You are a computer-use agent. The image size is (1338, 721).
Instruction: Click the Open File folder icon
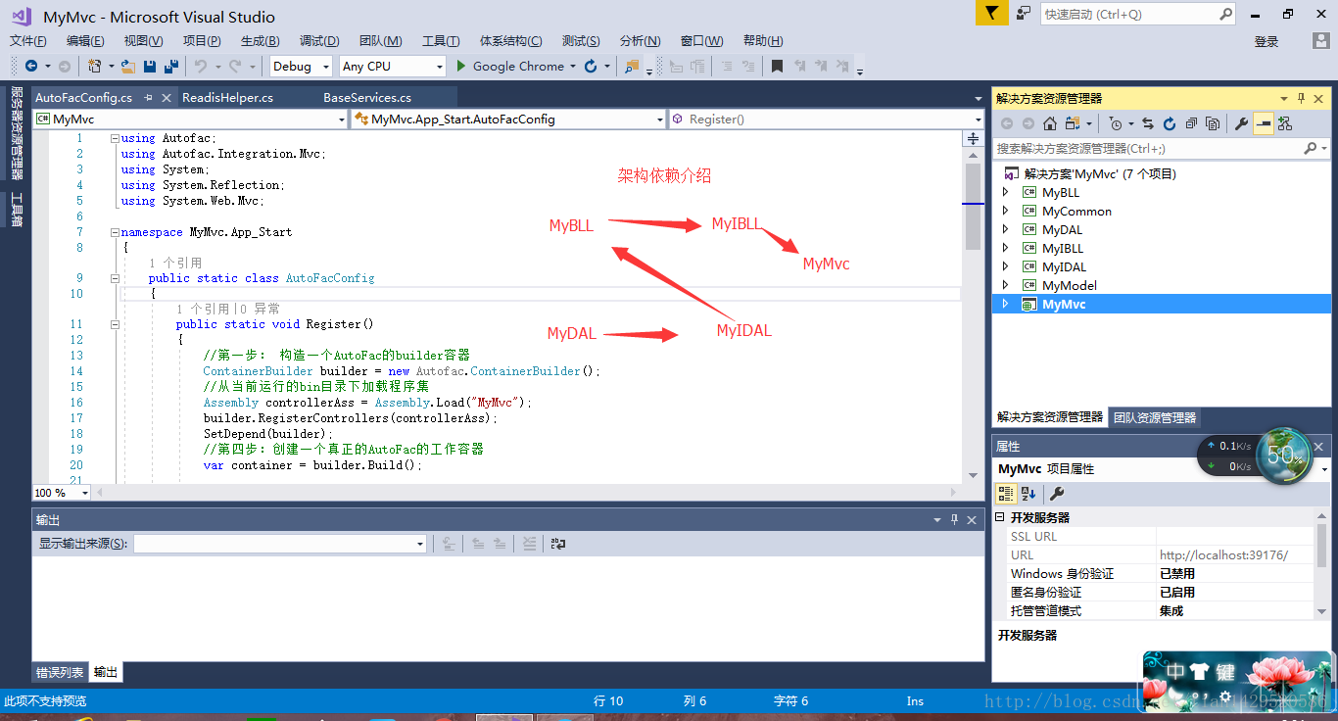point(127,67)
